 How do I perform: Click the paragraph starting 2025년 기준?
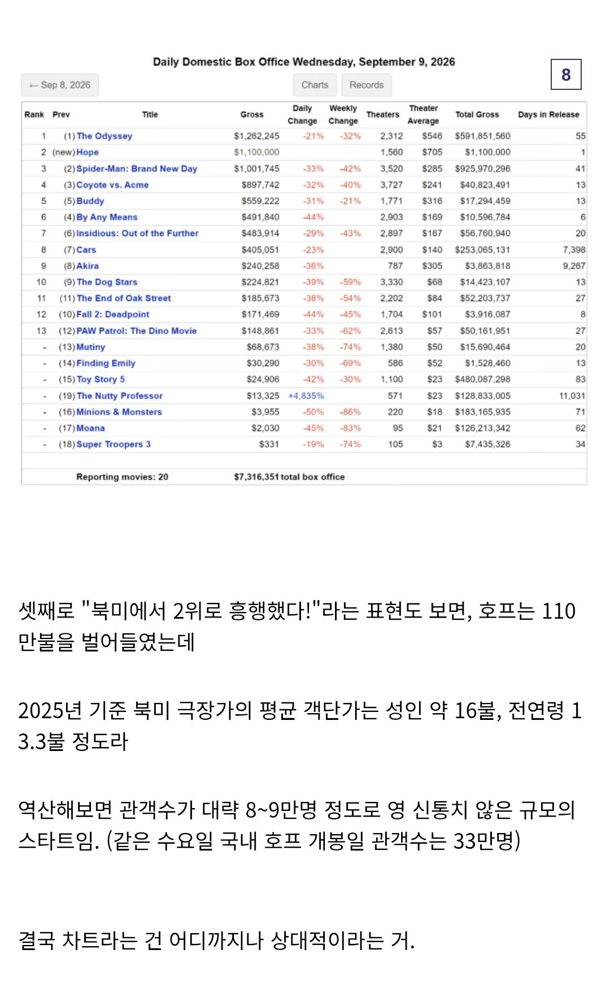click(x=299, y=726)
